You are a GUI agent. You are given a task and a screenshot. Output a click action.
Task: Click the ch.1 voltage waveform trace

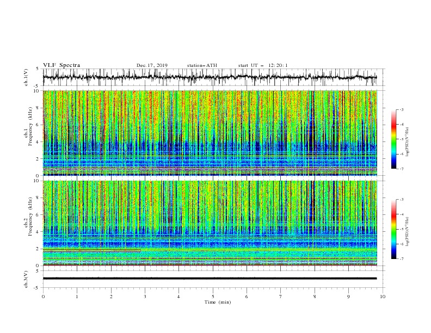tap(210, 77)
